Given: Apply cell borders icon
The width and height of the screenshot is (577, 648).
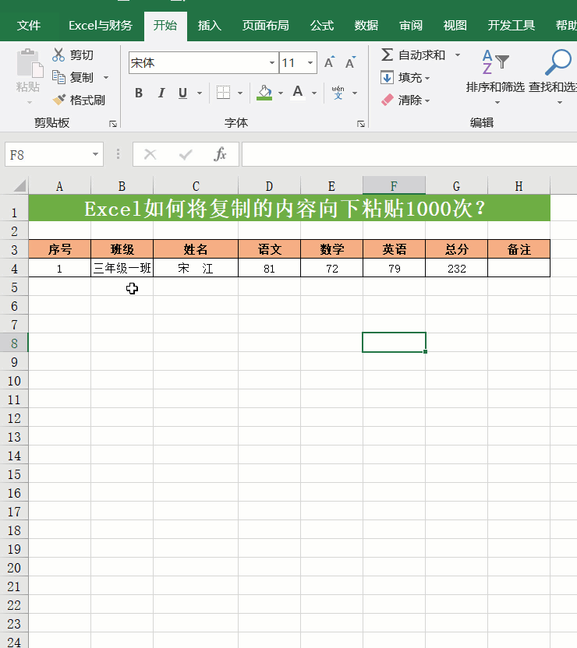Looking at the screenshot, I should 223,93.
